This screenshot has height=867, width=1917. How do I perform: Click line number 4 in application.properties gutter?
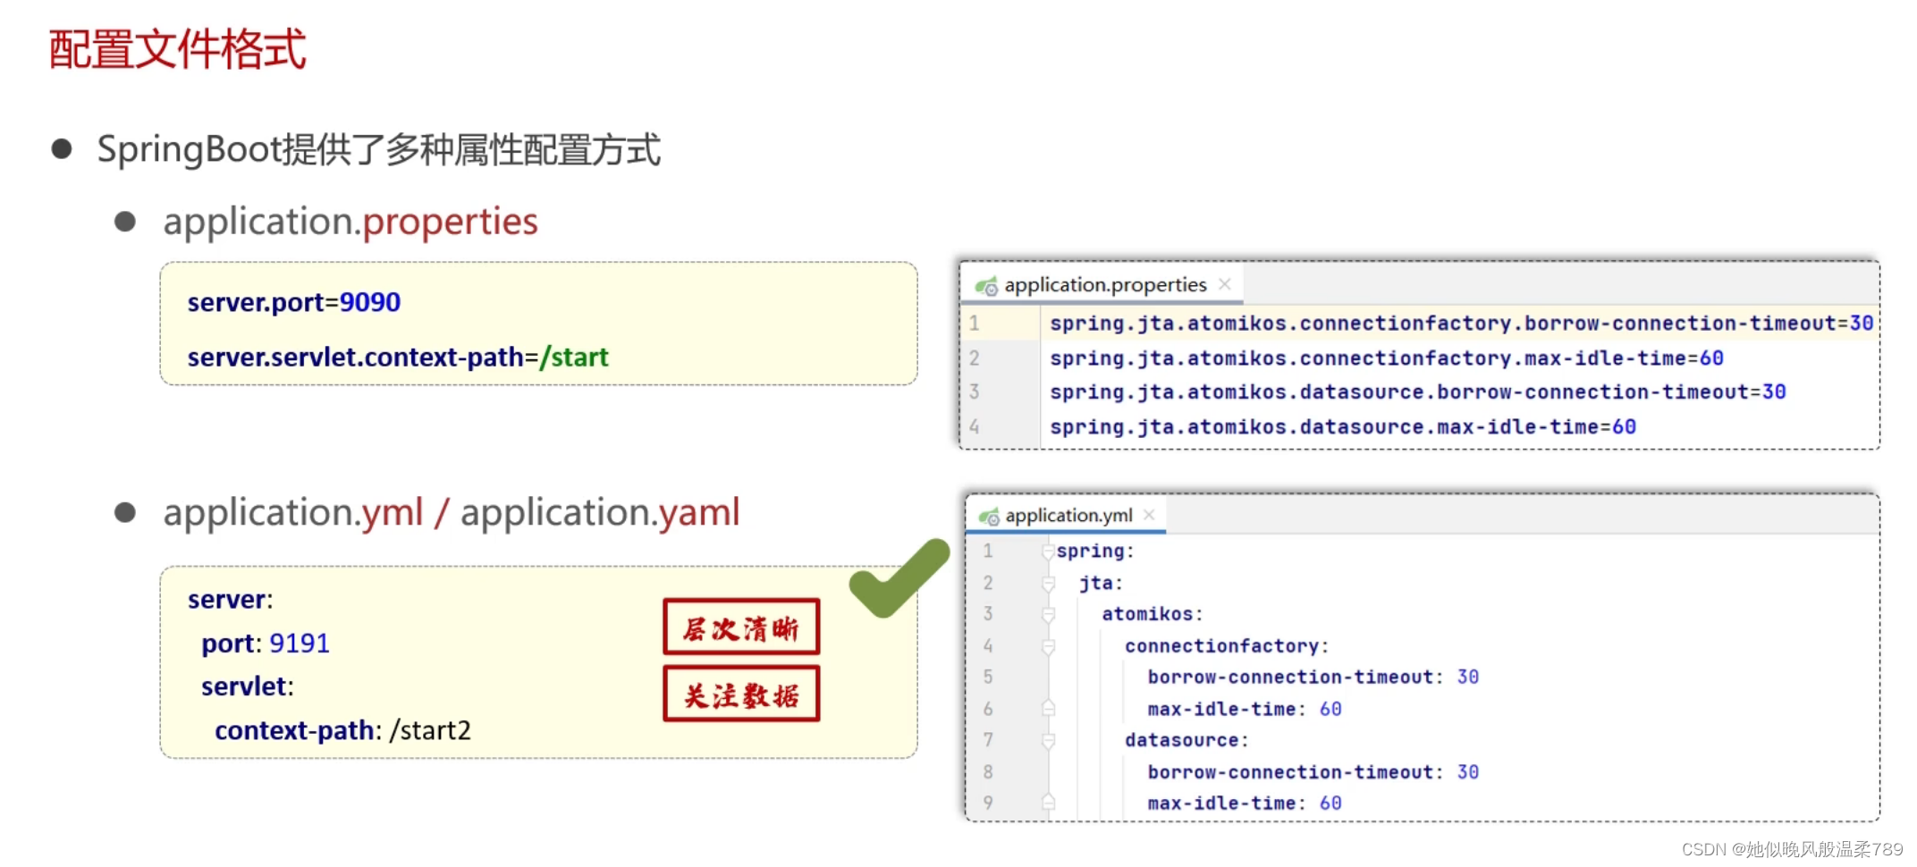[974, 427]
